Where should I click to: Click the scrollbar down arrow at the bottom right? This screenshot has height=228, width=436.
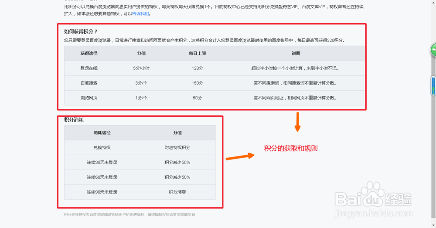point(433,225)
